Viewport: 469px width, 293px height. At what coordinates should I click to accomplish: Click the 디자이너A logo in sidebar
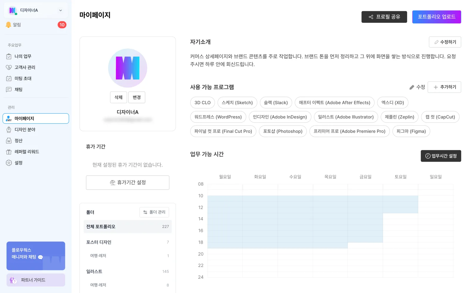tap(12, 10)
